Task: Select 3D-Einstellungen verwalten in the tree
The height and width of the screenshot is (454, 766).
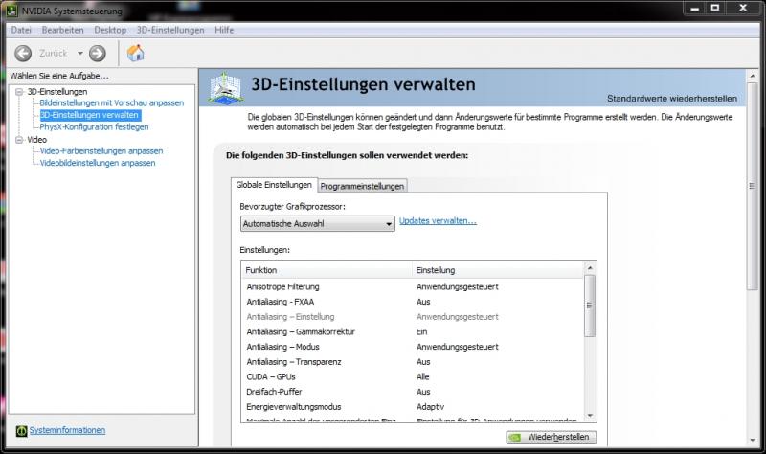Action: click(x=90, y=115)
